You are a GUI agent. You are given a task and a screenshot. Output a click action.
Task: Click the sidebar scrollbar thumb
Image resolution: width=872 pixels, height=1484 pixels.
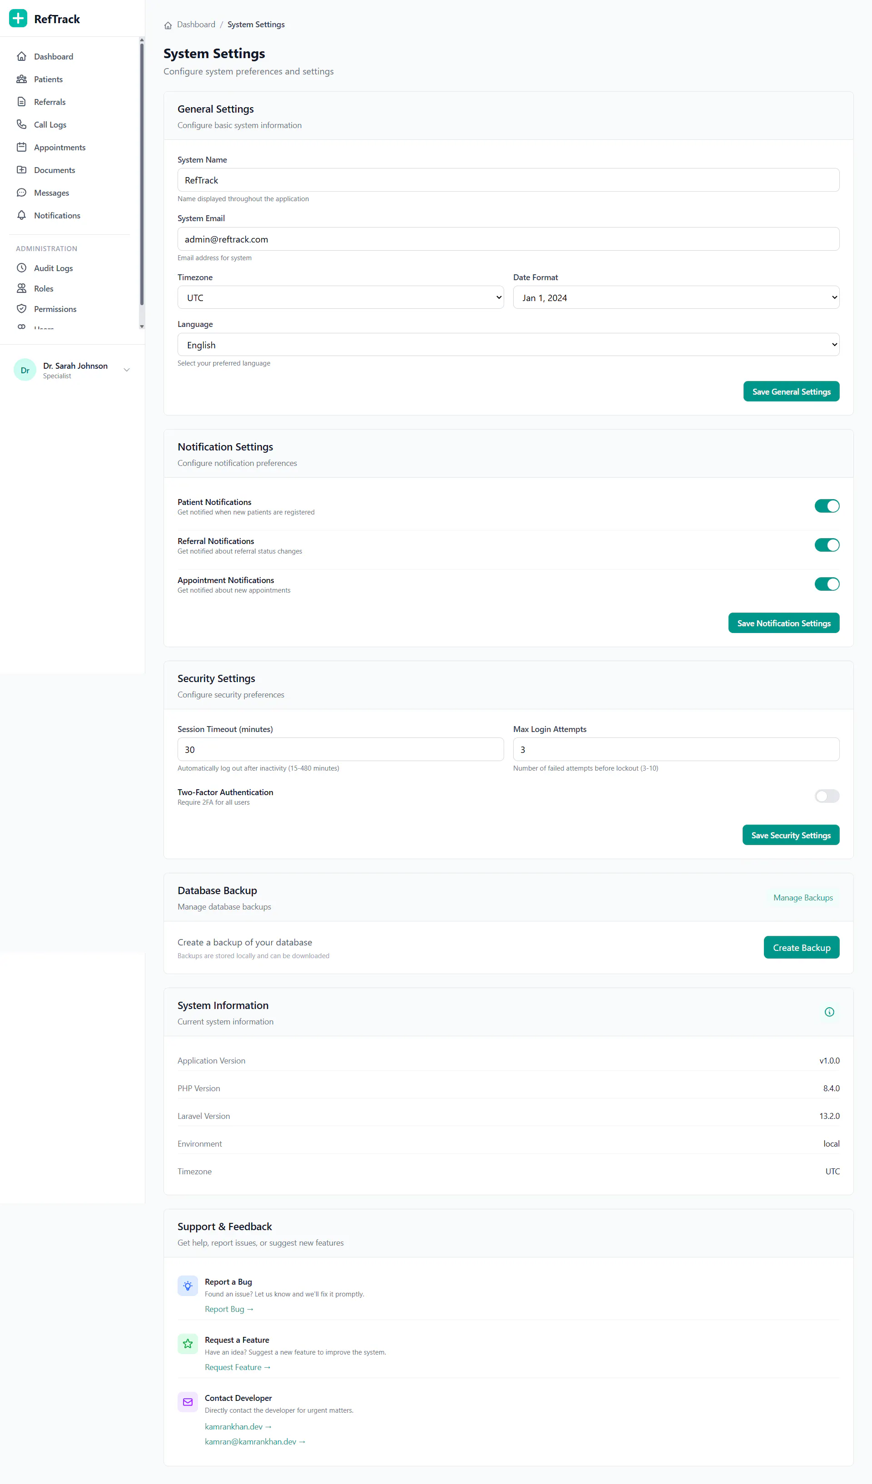click(141, 174)
